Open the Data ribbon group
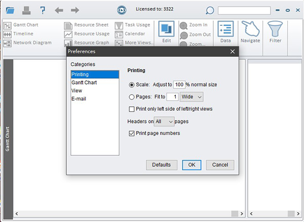The height and width of the screenshot is (222, 304). (x=225, y=32)
